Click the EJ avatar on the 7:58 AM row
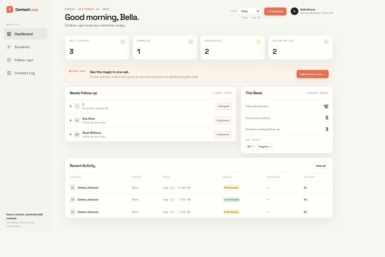385x257 pixels. coord(73,212)
